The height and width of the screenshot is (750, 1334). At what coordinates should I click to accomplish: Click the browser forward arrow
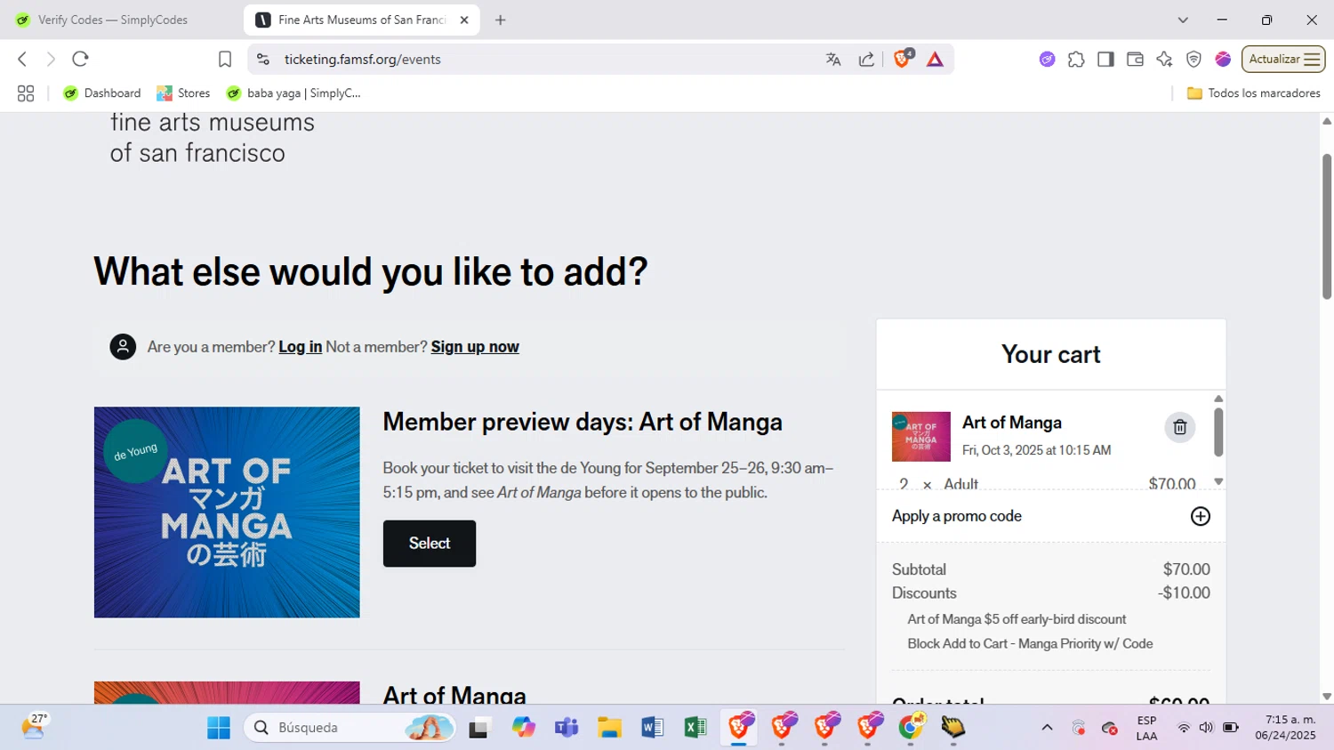coord(51,60)
